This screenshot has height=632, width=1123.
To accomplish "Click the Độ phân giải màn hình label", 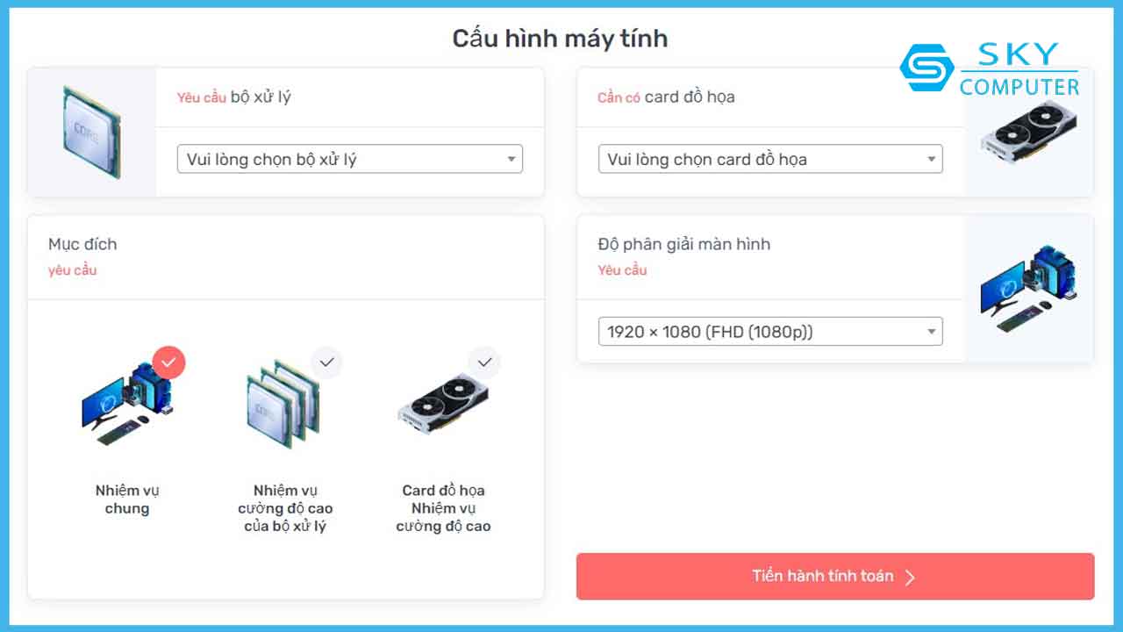I will point(683,244).
